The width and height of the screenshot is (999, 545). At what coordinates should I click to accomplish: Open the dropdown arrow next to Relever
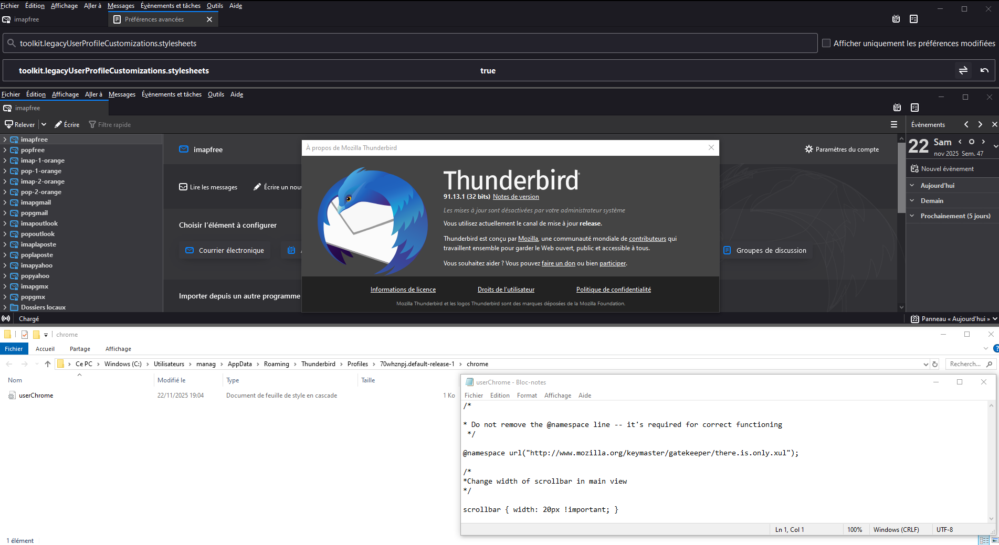[x=44, y=124]
